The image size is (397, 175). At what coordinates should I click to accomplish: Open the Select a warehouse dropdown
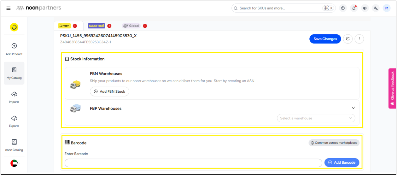point(316,118)
